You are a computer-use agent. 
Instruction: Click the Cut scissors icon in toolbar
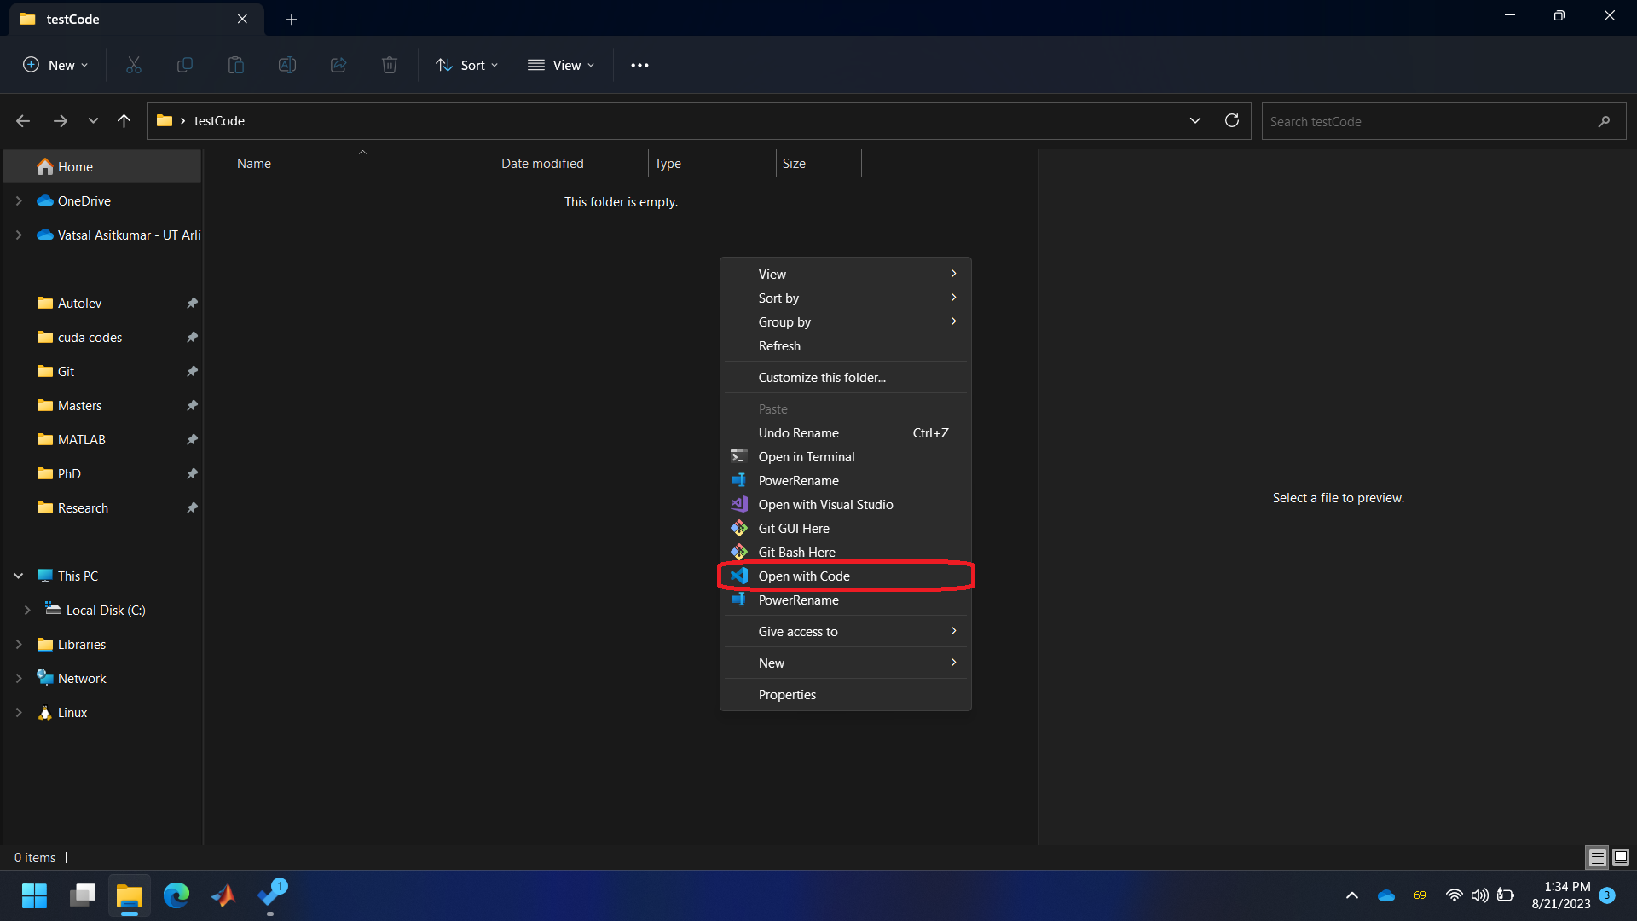(x=134, y=65)
